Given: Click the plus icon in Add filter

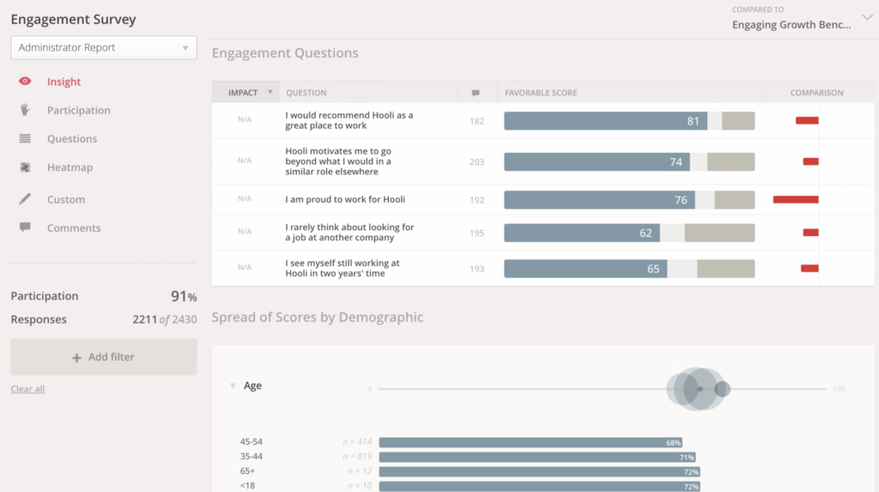Looking at the screenshot, I should point(76,357).
